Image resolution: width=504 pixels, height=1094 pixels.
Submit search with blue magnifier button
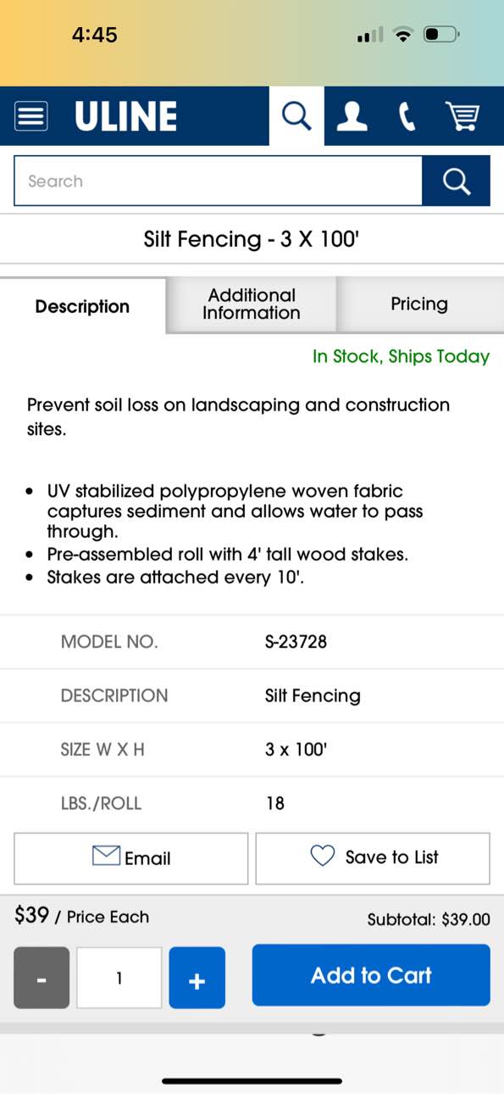[457, 181]
